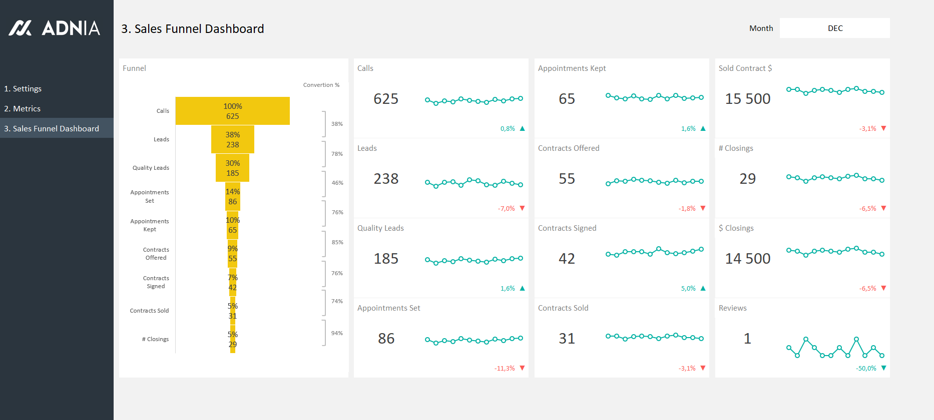Click the green down arrow in Reviews card
The width and height of the screenshot is (934, 420).
883,368
